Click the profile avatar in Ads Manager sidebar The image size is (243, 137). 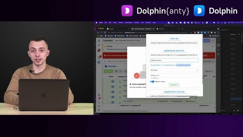tap(99, 50)
